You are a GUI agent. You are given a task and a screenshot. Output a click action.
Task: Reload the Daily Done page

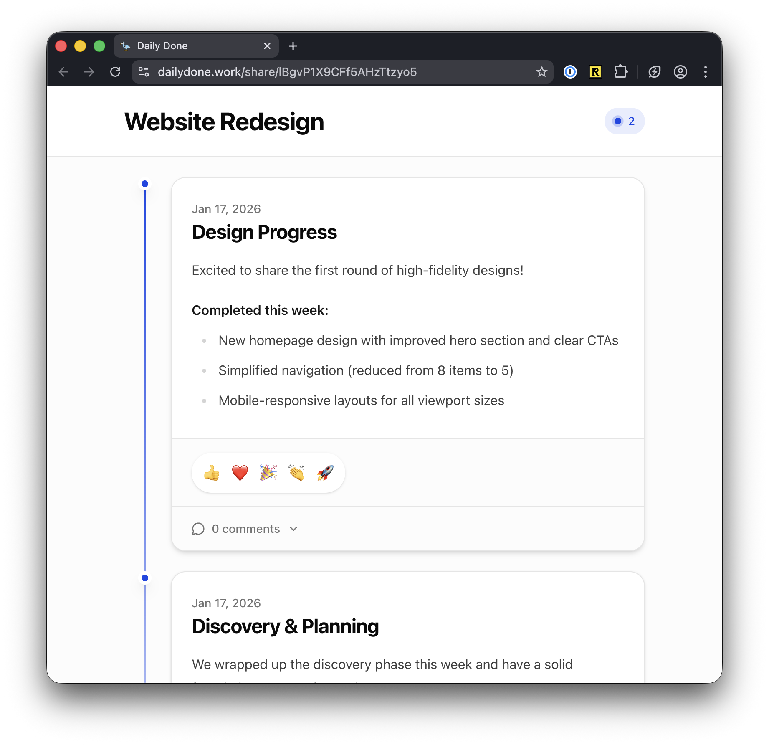(116, 72)
